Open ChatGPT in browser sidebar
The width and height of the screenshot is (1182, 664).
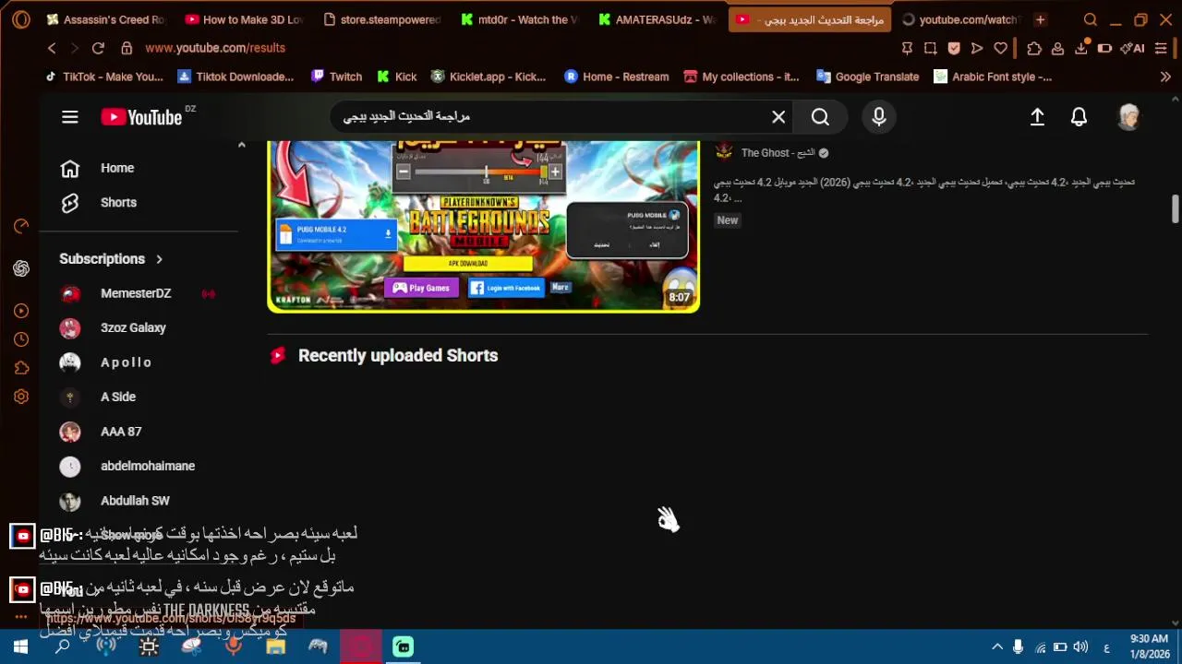pos(21,268)
